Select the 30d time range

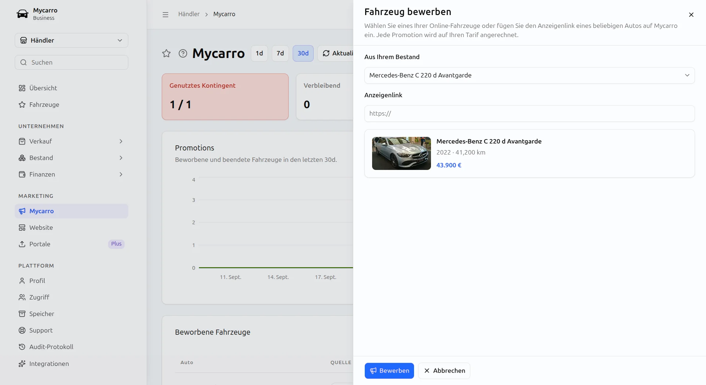303,53
